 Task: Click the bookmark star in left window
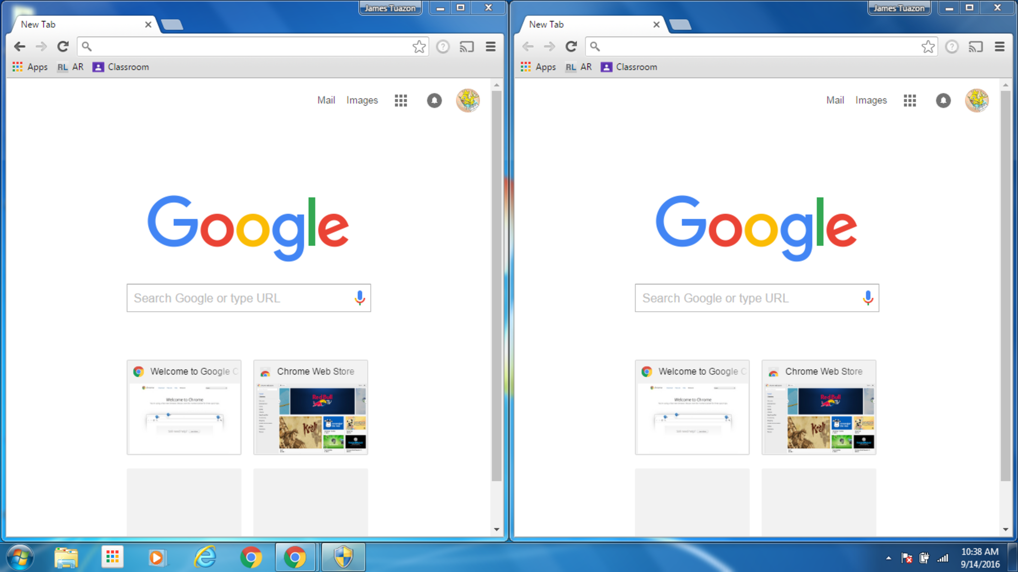[419, 47]
